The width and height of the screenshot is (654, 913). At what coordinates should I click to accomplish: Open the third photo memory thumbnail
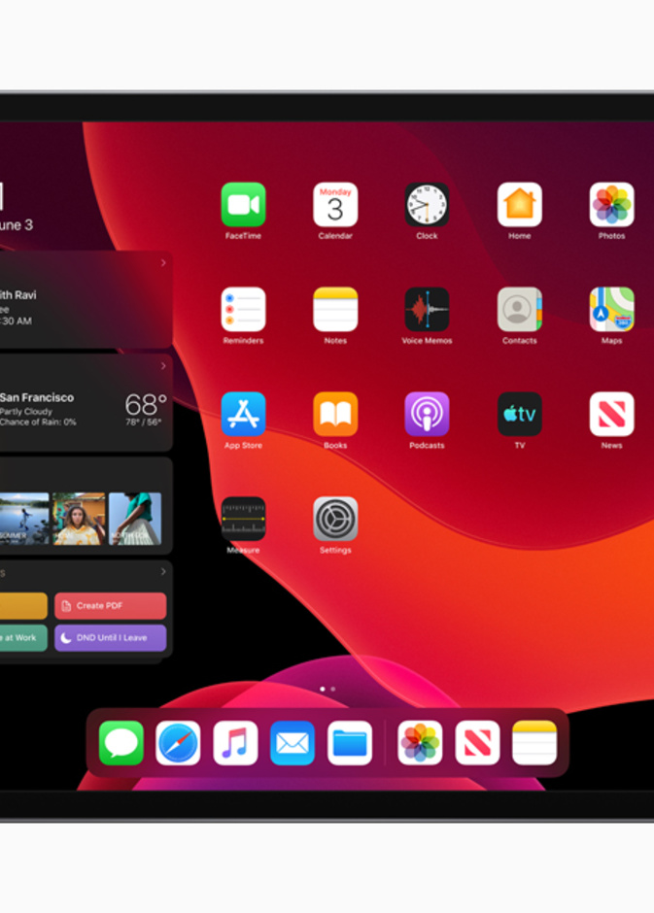(x=135, y=519)
